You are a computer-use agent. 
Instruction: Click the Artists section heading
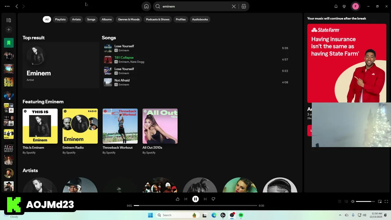tap(30, 170)
